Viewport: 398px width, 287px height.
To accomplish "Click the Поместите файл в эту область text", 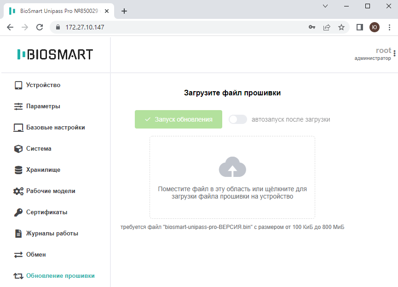I will pyautogui.click(x=232, y=193).
